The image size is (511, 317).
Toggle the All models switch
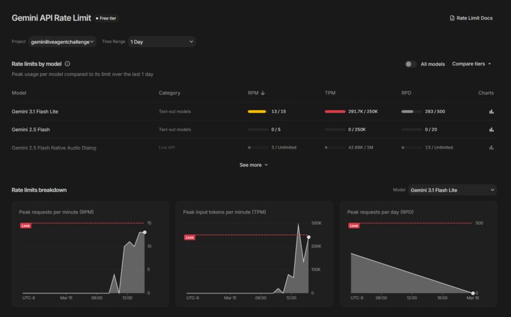coord(410,64)
